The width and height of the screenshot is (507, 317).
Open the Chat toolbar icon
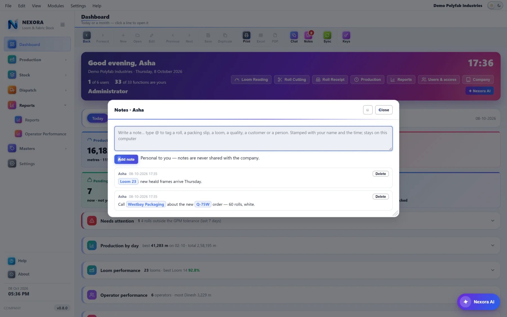pyautogui.click(x=294, y=35)
